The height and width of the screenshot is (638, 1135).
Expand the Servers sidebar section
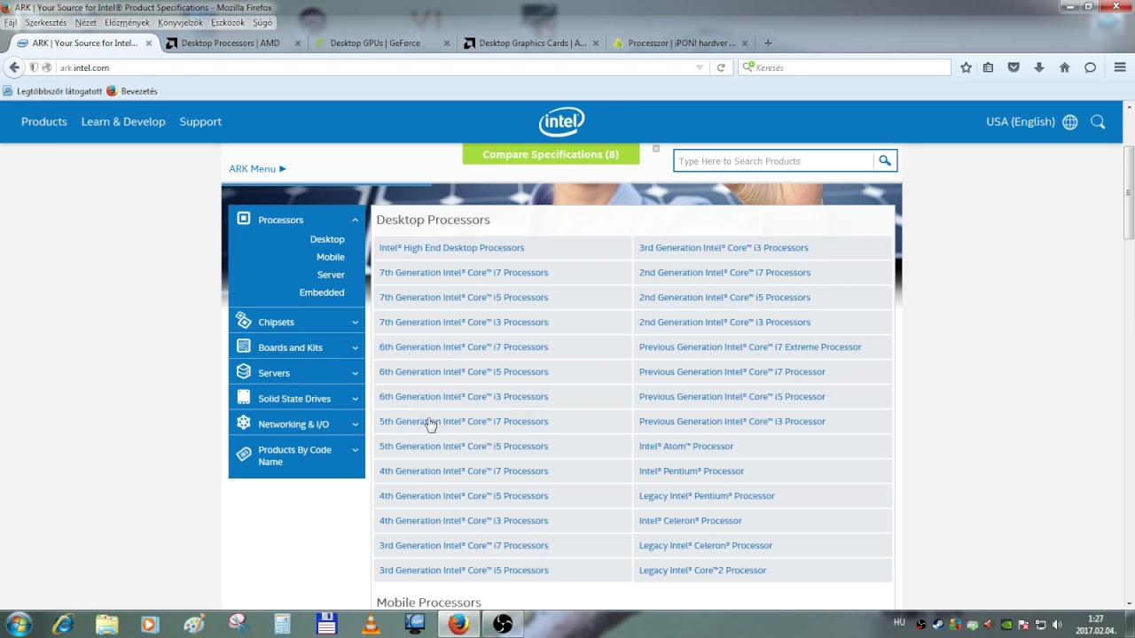(355, 374)
